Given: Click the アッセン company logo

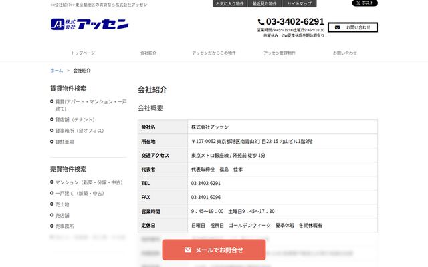Looking at the screenshot, I should [90, 24].
